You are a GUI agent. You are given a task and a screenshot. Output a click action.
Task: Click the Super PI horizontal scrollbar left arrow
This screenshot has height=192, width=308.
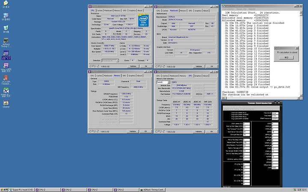pos(223,98)
